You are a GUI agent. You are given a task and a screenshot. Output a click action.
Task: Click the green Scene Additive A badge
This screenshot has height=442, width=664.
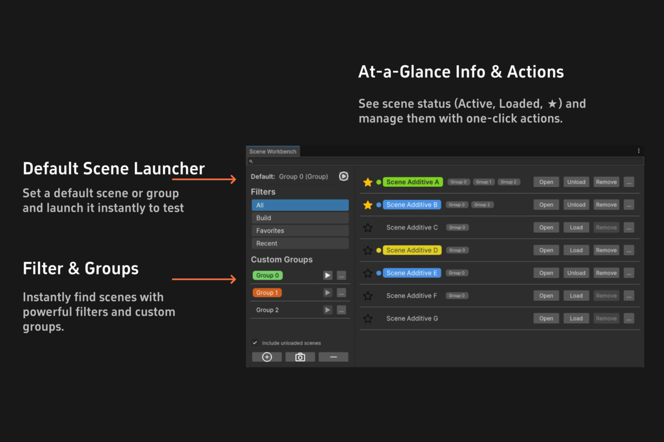tap(412, 181)
